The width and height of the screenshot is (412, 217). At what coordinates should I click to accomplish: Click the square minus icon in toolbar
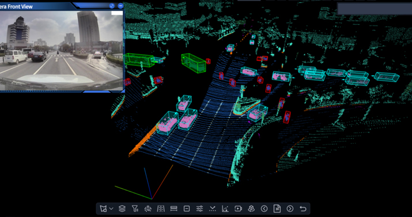click(187, 208)
